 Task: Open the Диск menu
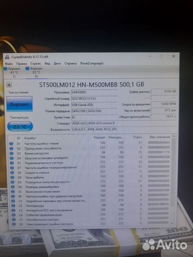click(57, 63)
